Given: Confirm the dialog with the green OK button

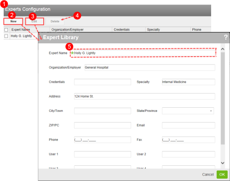Looking at the screenshot, I should coord(222,175).
